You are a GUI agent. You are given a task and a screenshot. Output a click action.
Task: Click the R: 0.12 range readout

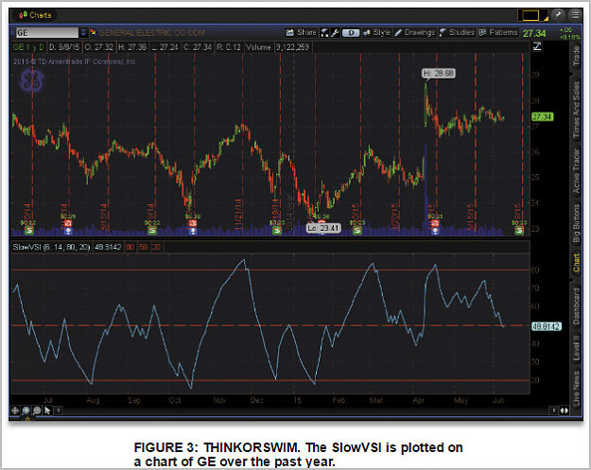(x=229, y=47)
